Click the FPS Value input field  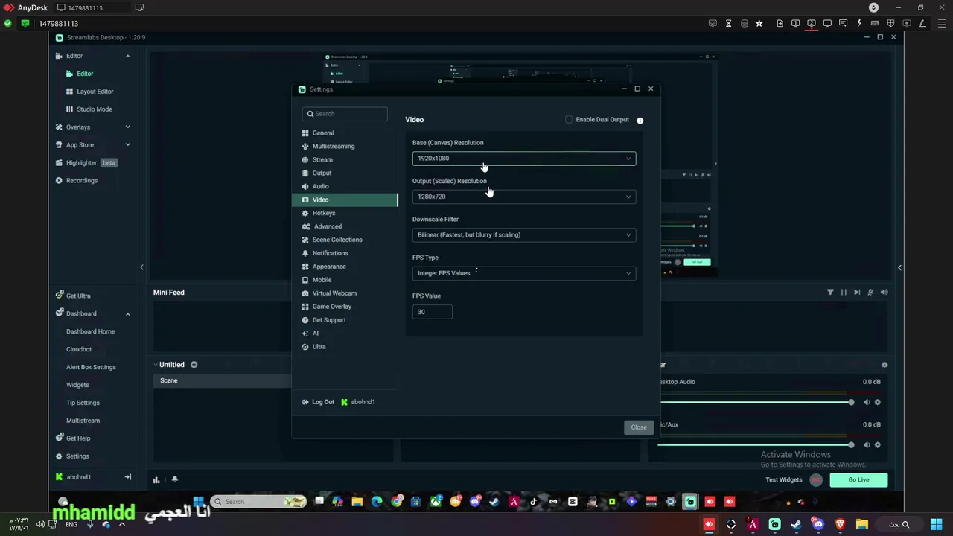tap(432, 312)
